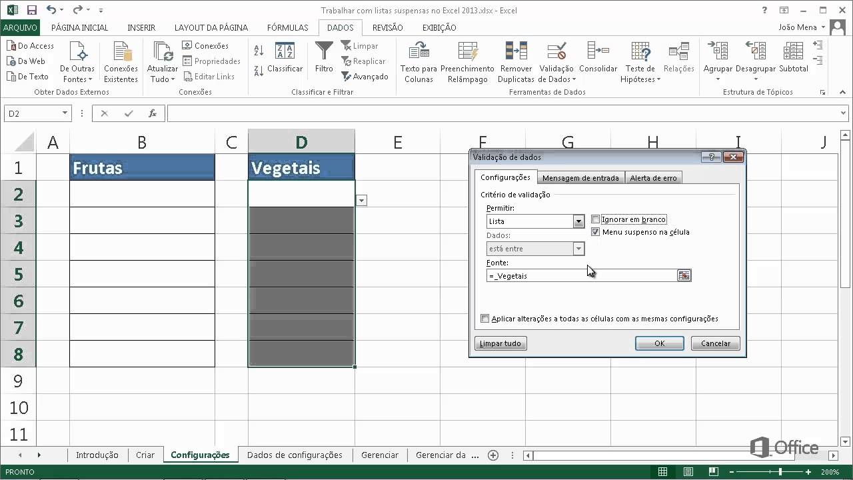The height and width of the screenshot is (480, 853).
Task: Open the Name Box dropdown
Action: point(65,114)
